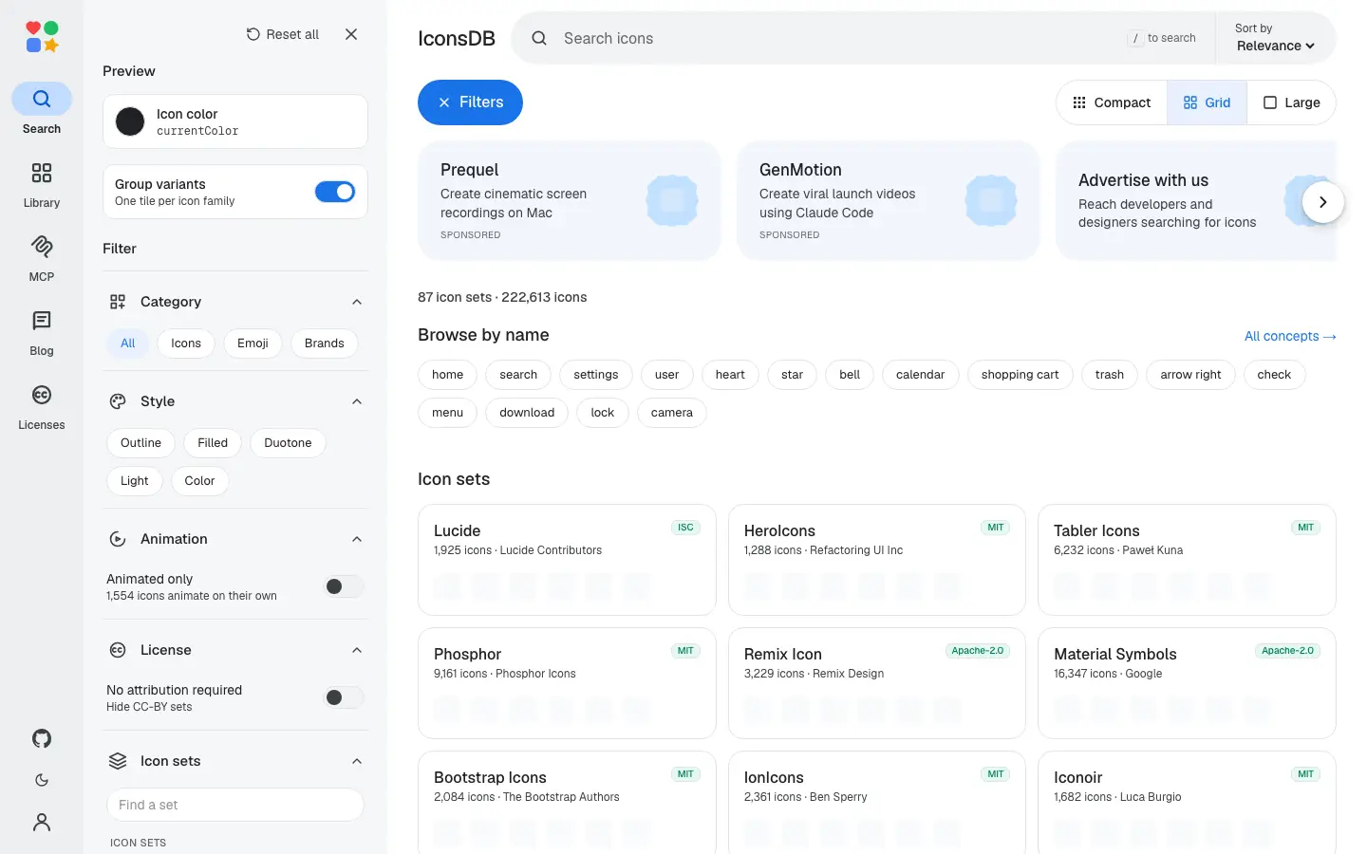This screenshot has height=854, width=1367.
Task: Click the Find a set input
Action: coord(235,805)
